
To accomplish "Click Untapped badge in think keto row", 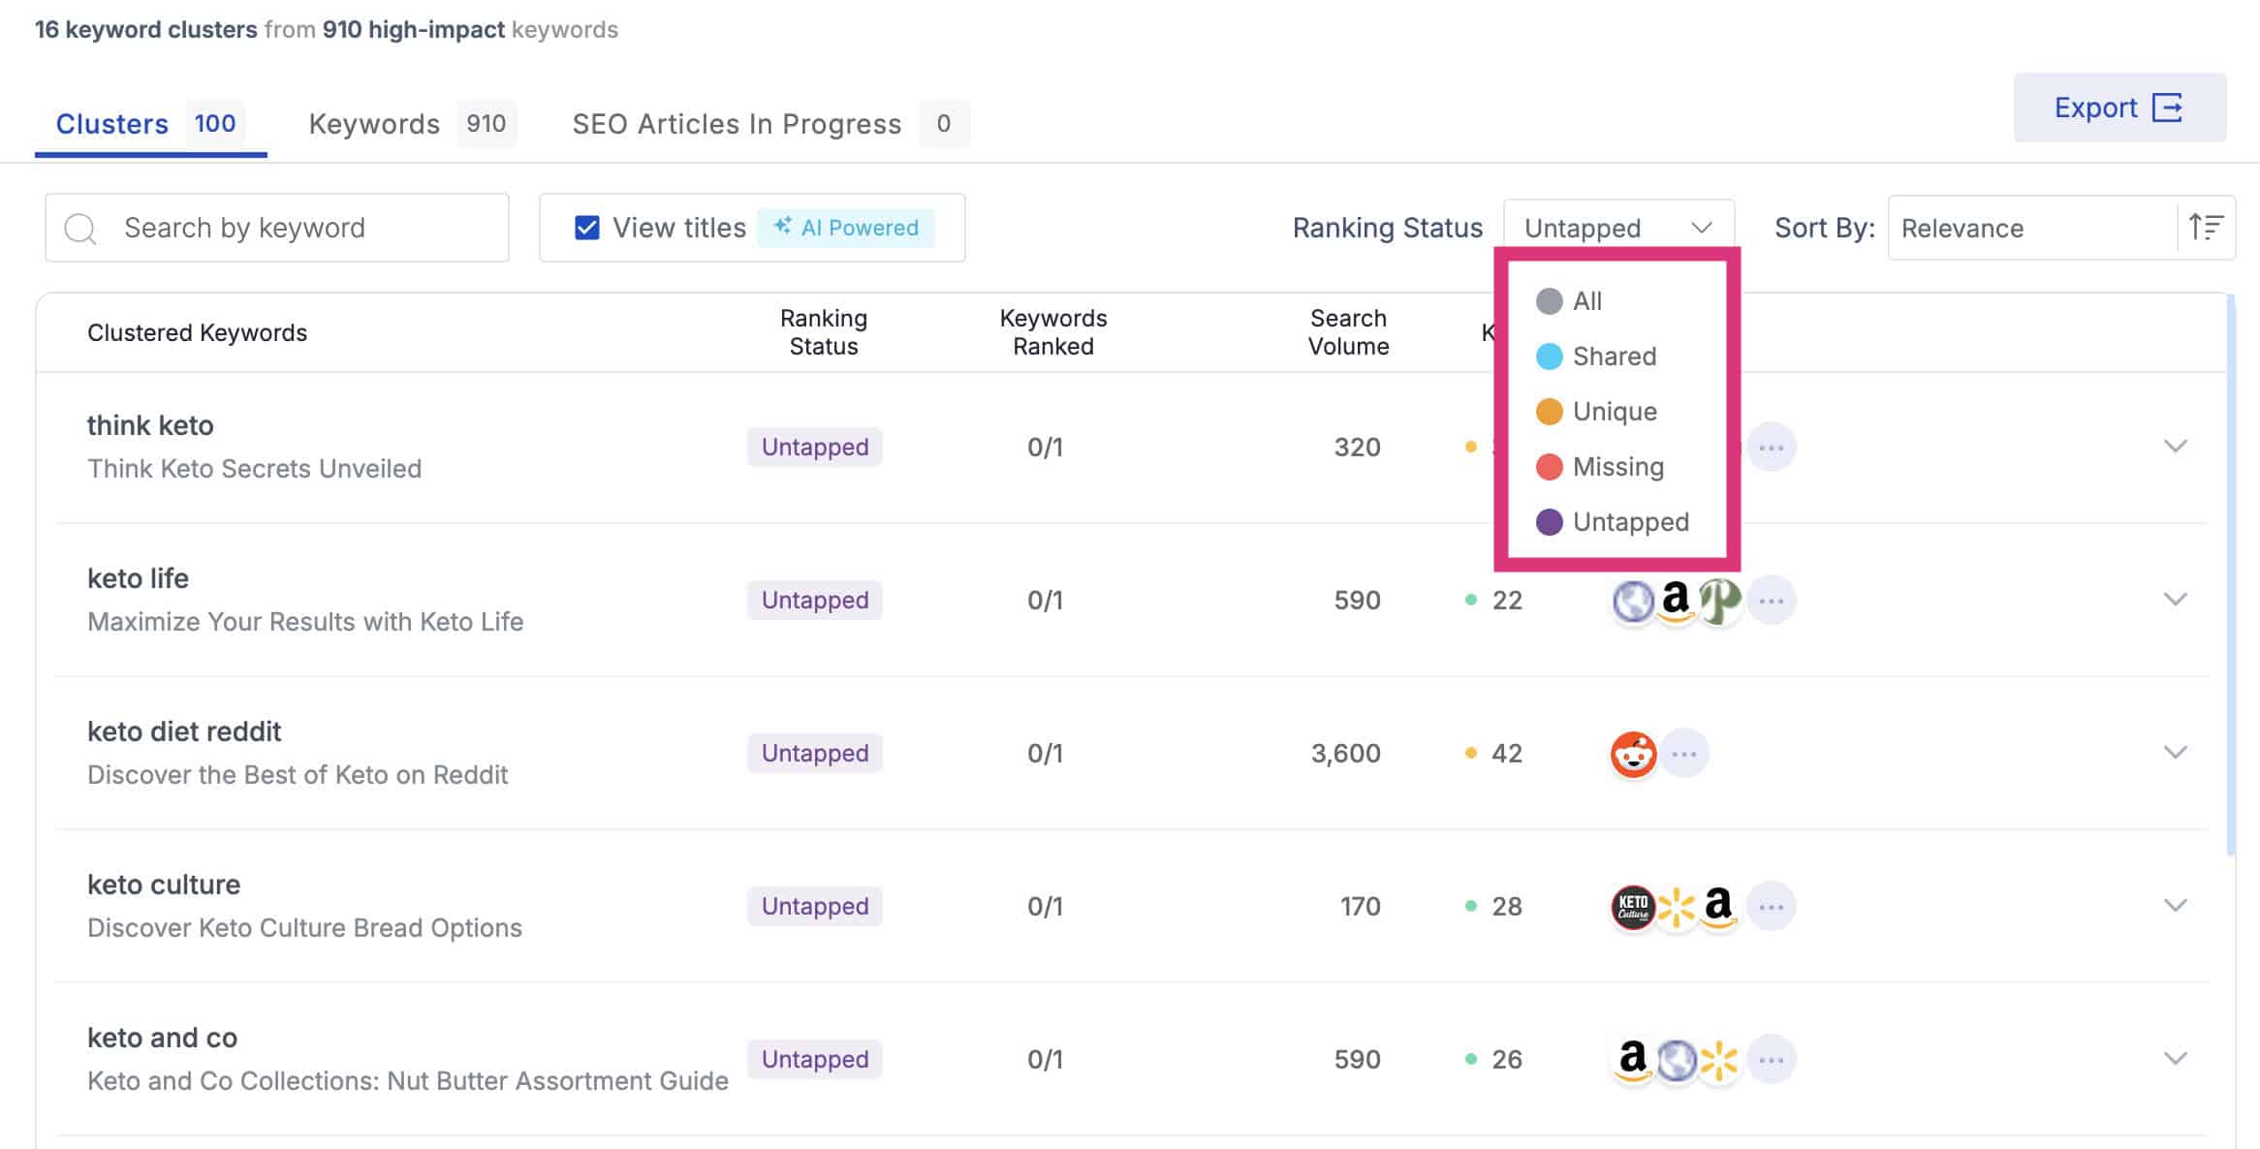I will coord(815,448).
